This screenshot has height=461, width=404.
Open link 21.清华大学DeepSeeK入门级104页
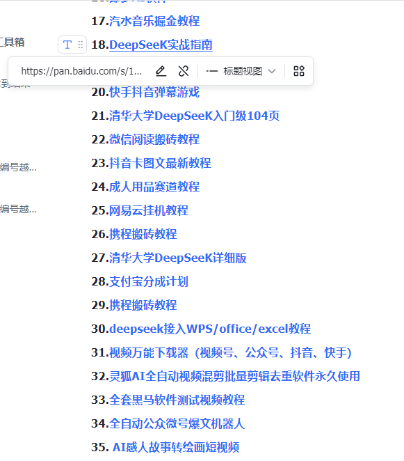click(195, 116)
